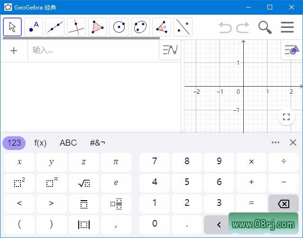Screen dimensions: 303x238
Task: Tap the division ÷ key
Action: tap(284, 162)
